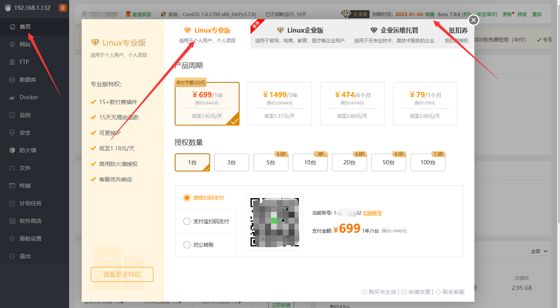This screenshot has width=560, height=308.
Task: Click the 面板设置 panel settings icon
Action: (12, 239)
